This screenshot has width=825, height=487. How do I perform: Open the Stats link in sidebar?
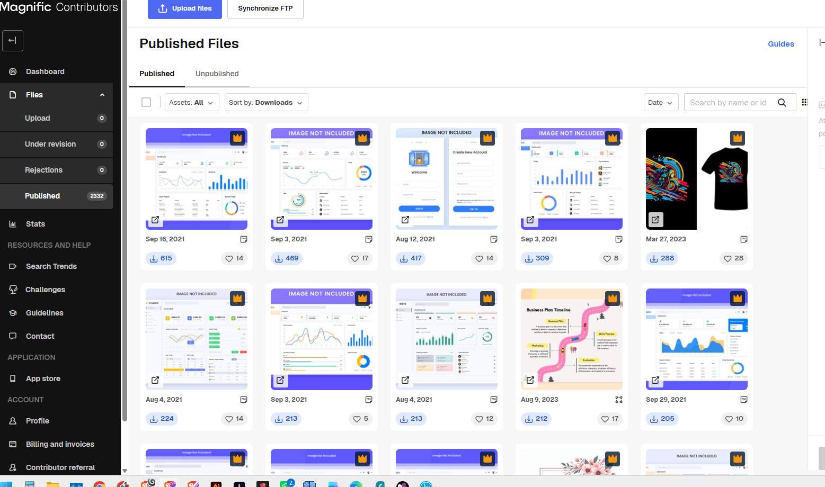[36, 224]
